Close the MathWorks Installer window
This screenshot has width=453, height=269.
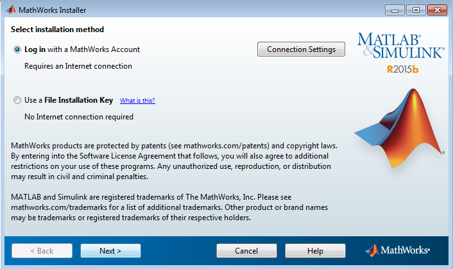click(x=437, y=10)
